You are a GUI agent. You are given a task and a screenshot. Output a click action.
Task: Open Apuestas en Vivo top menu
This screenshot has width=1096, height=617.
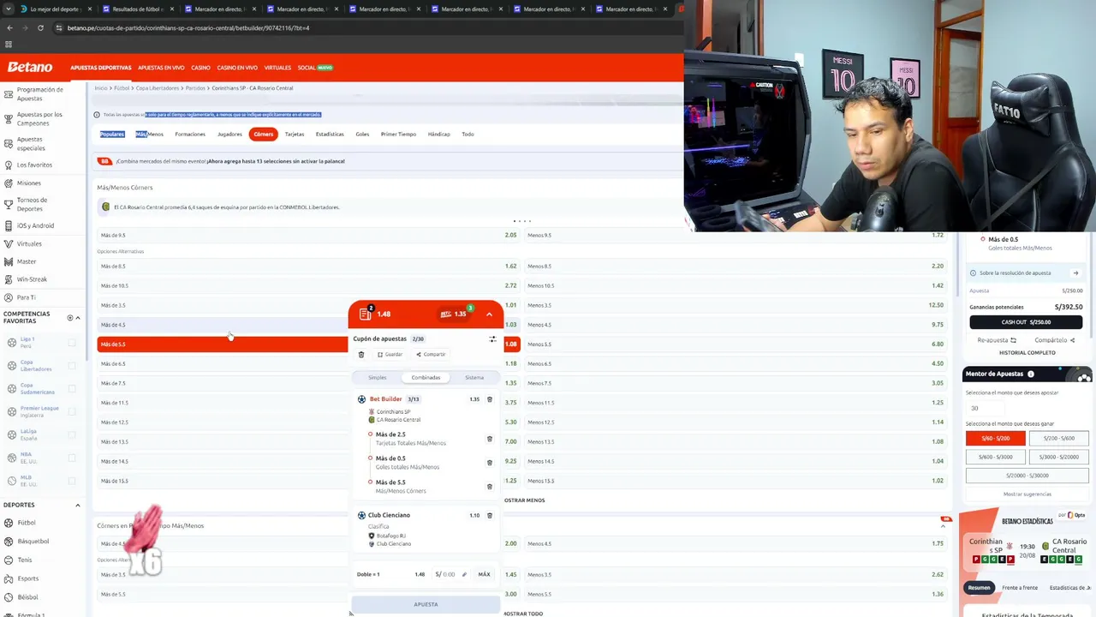161,68
